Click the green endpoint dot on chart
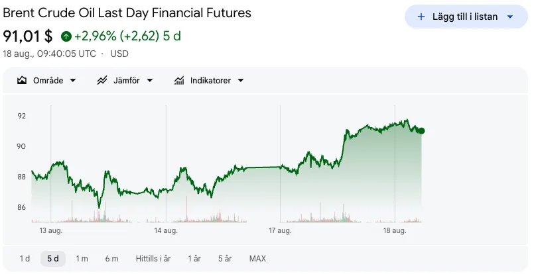This screenshot has width=536, height=274. coord(421,130)
